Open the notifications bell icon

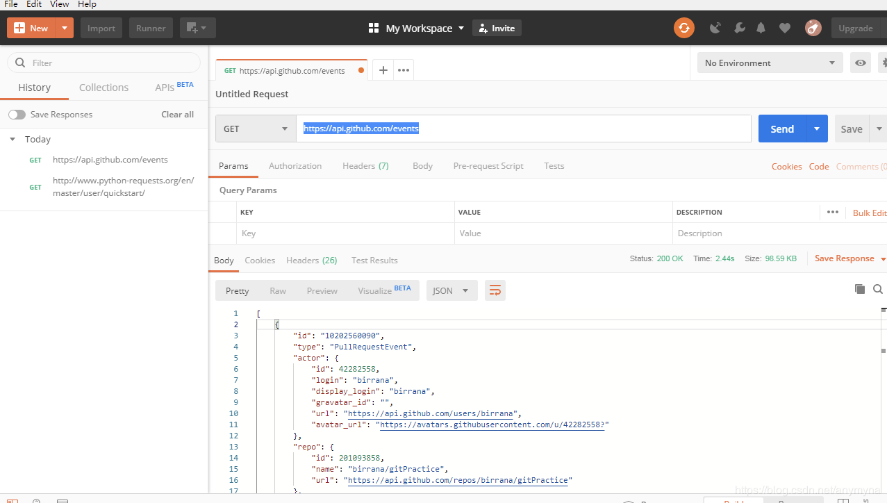pos(761,28)
